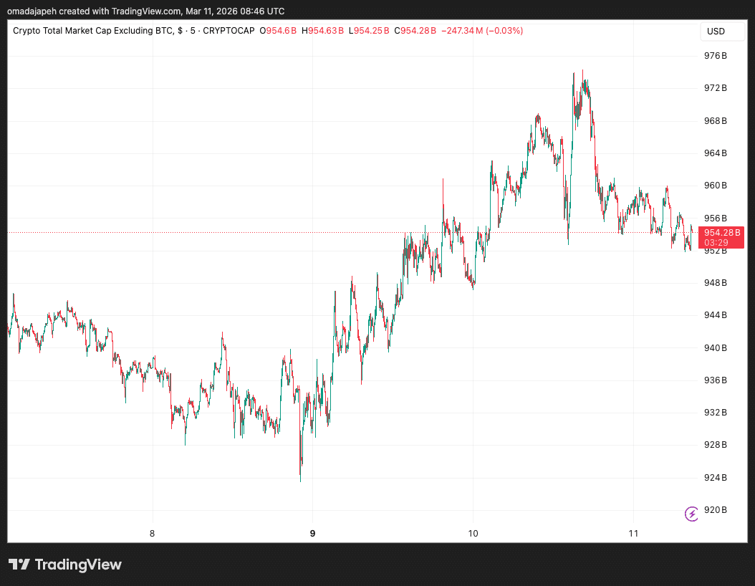The width and height of the screenshot is (755, 586).
Task: Click the 976 B price axis label
Action: (x=716, y=56)
